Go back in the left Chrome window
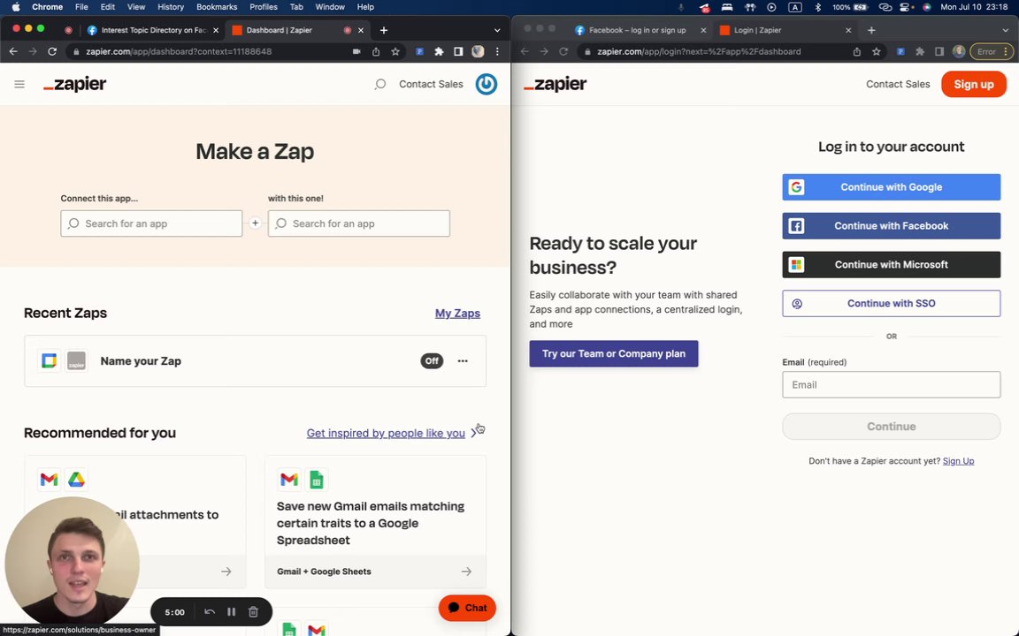Screen dimensions: 1019x636 point(13,51)
